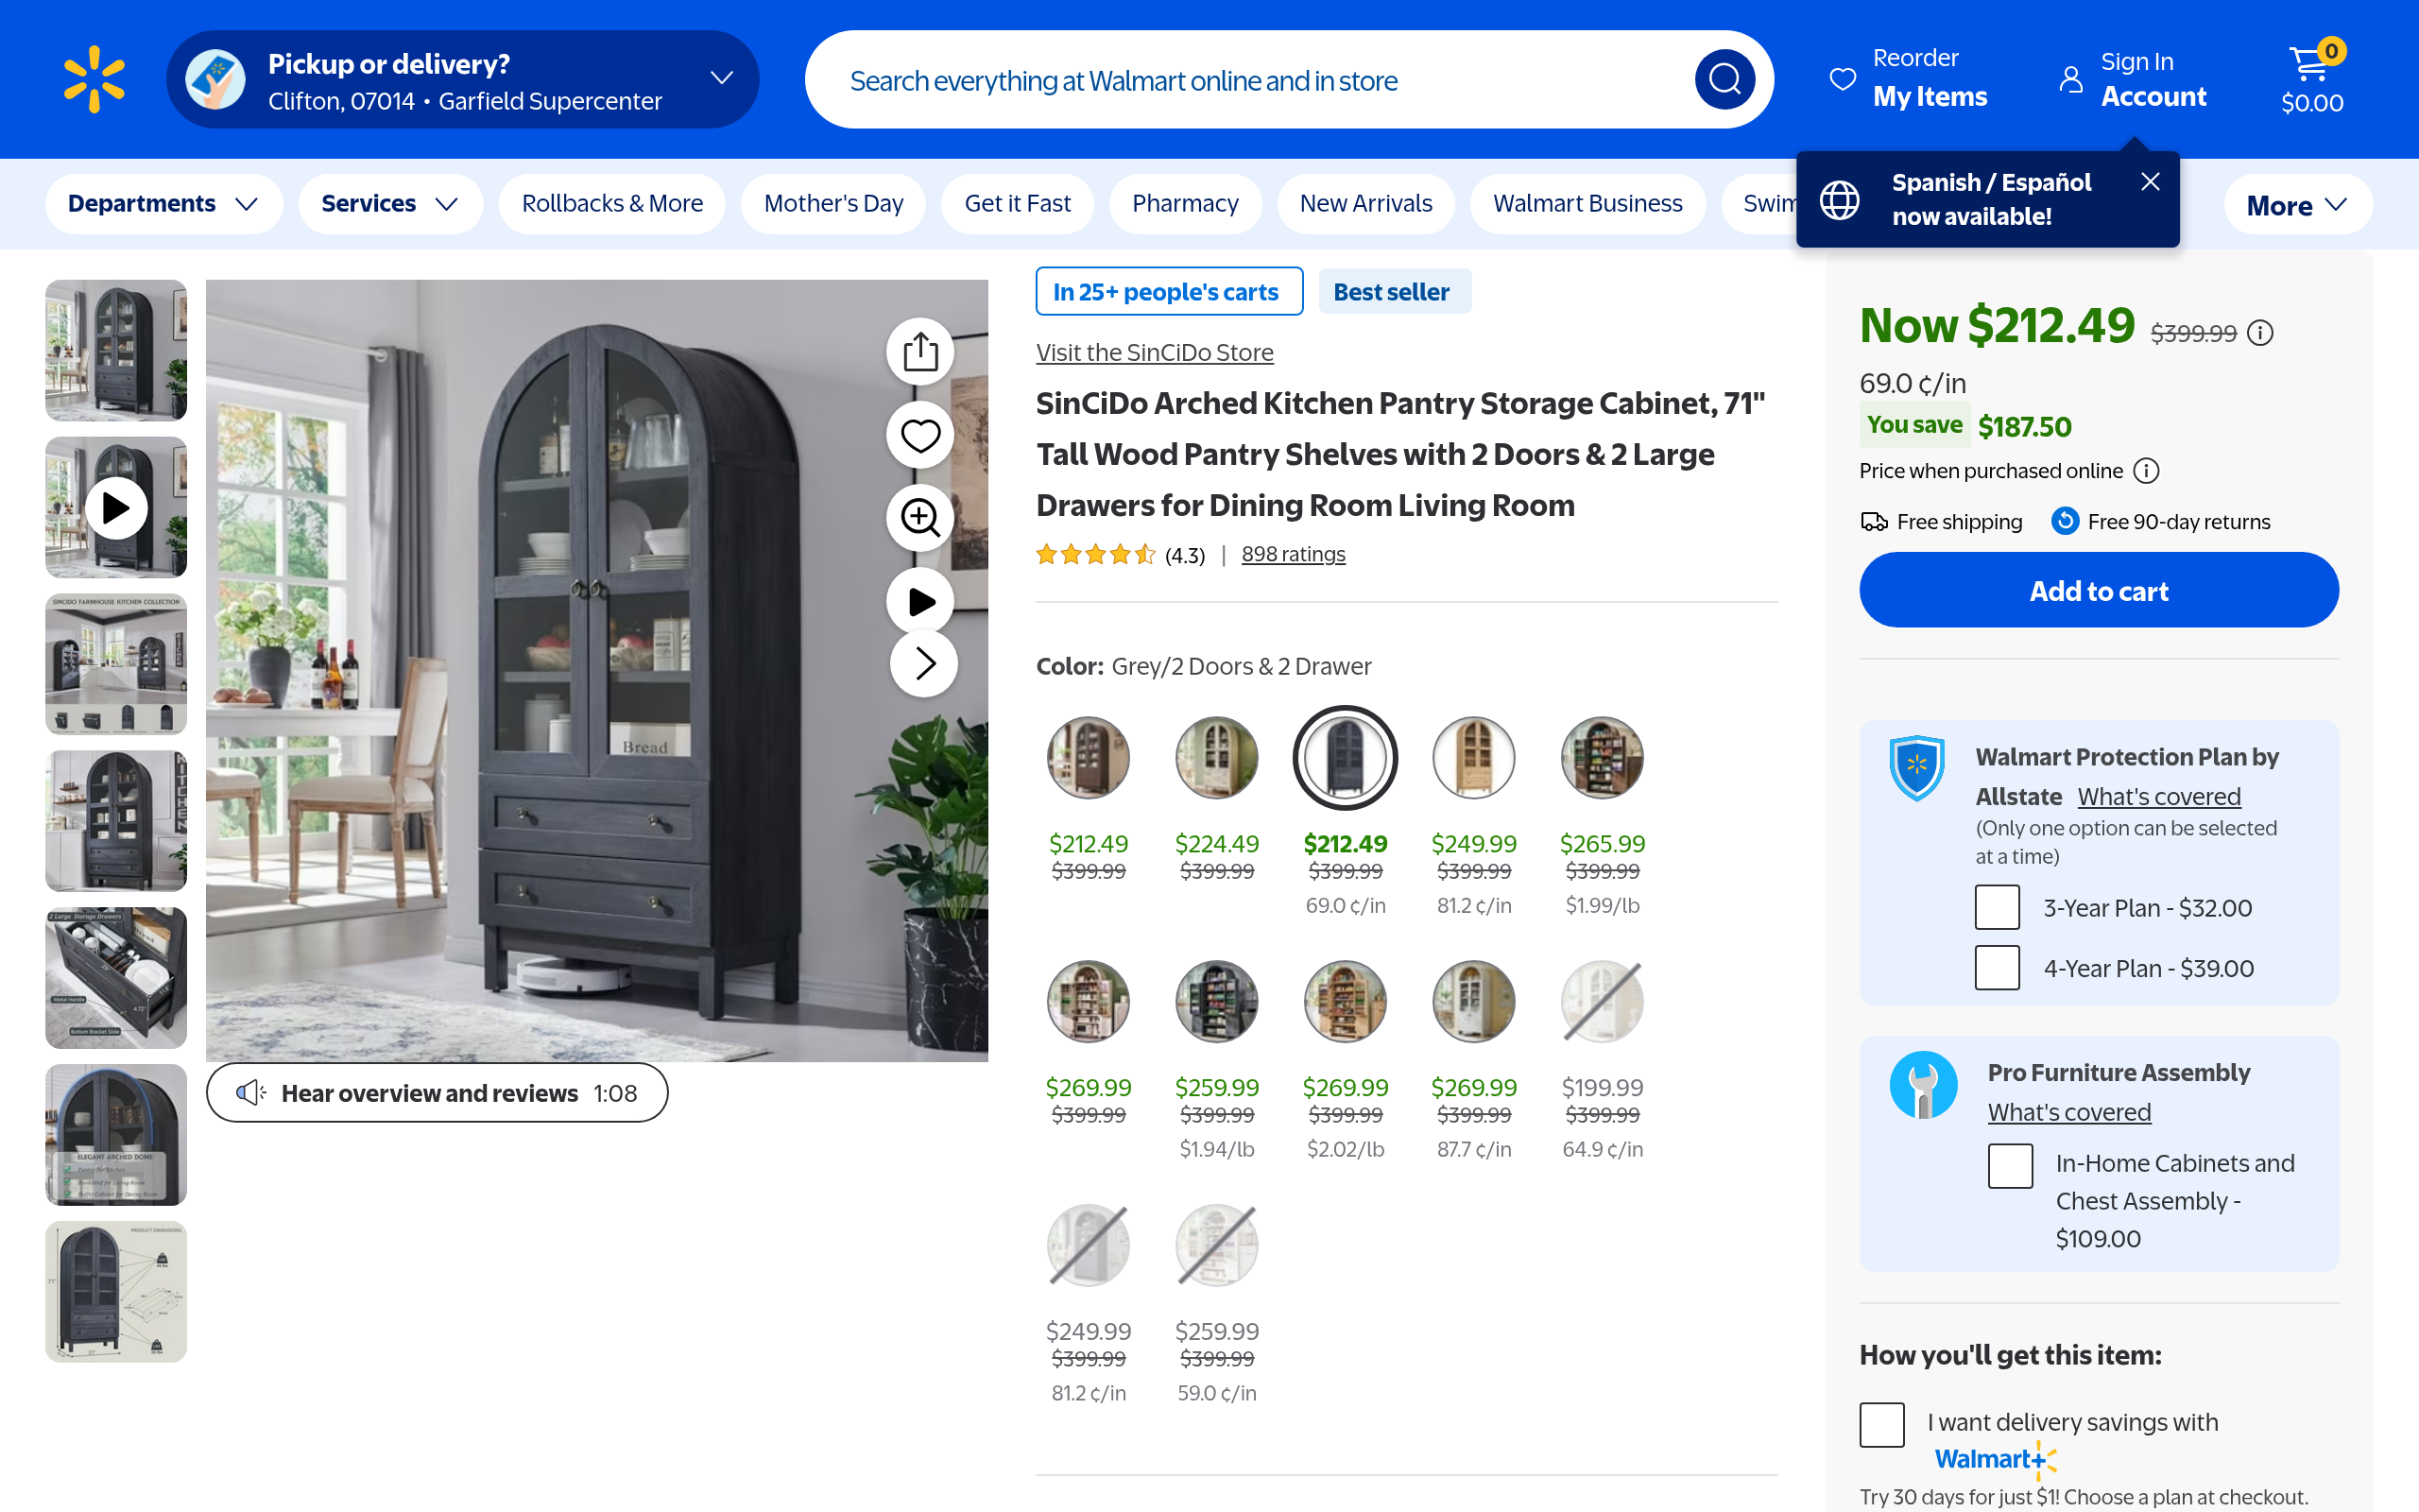The height and width of the screenshot is (1512, 2419).
Task: Open Rollbacks & More tab
Action: [x=612, y=204]
